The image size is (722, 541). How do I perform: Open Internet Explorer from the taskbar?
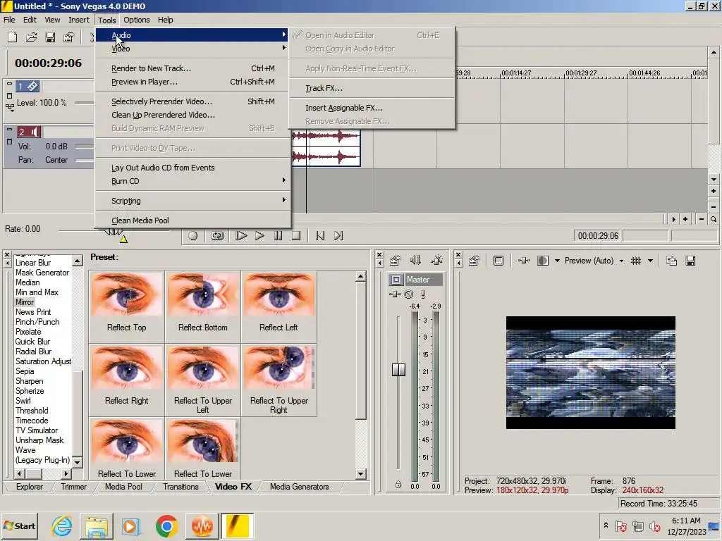pyautogui.click(x=62, y=526)
